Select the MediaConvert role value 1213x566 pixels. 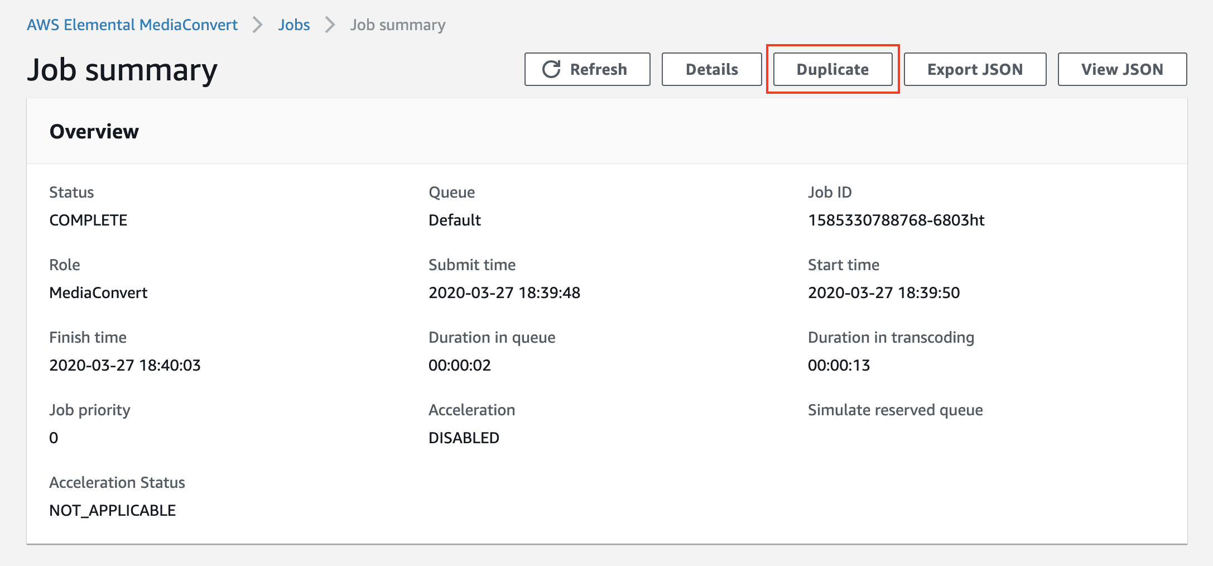click(98, 292)
